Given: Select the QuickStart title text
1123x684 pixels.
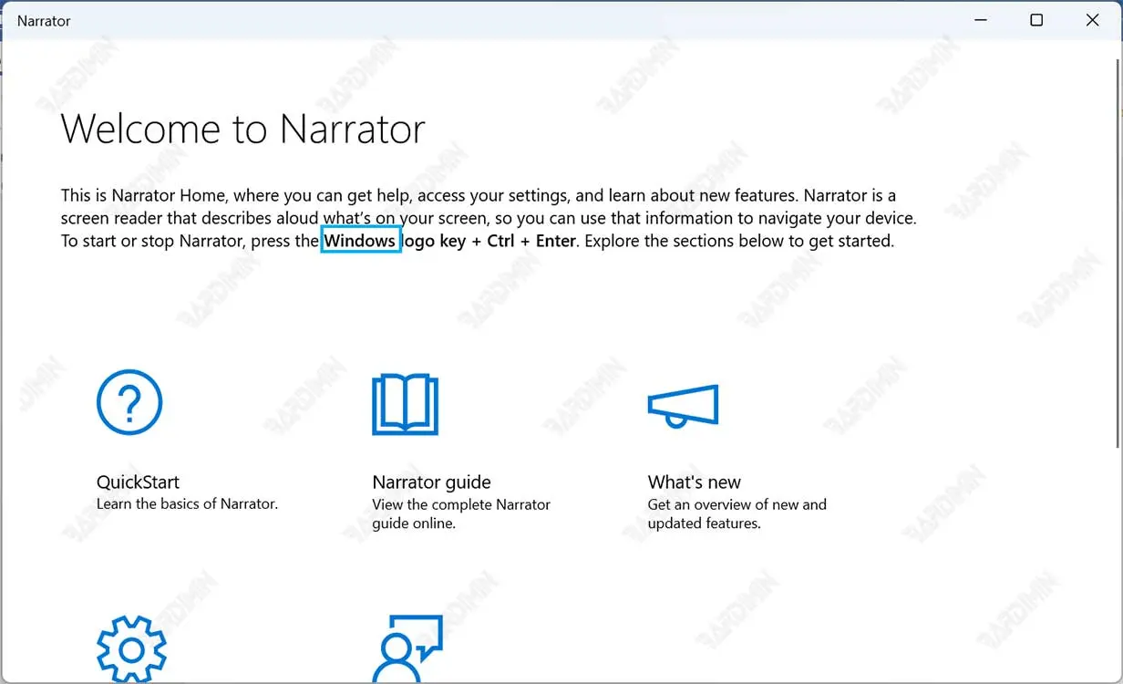Looking at the screenshot, I should (138, 482).
